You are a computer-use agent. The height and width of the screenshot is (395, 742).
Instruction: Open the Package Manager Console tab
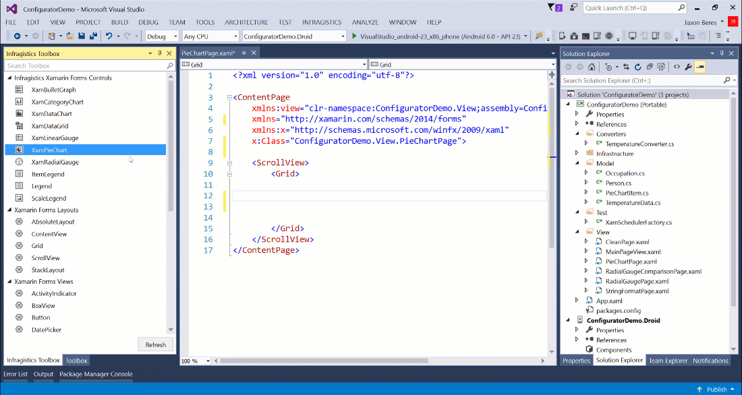(x=96, y=373)
